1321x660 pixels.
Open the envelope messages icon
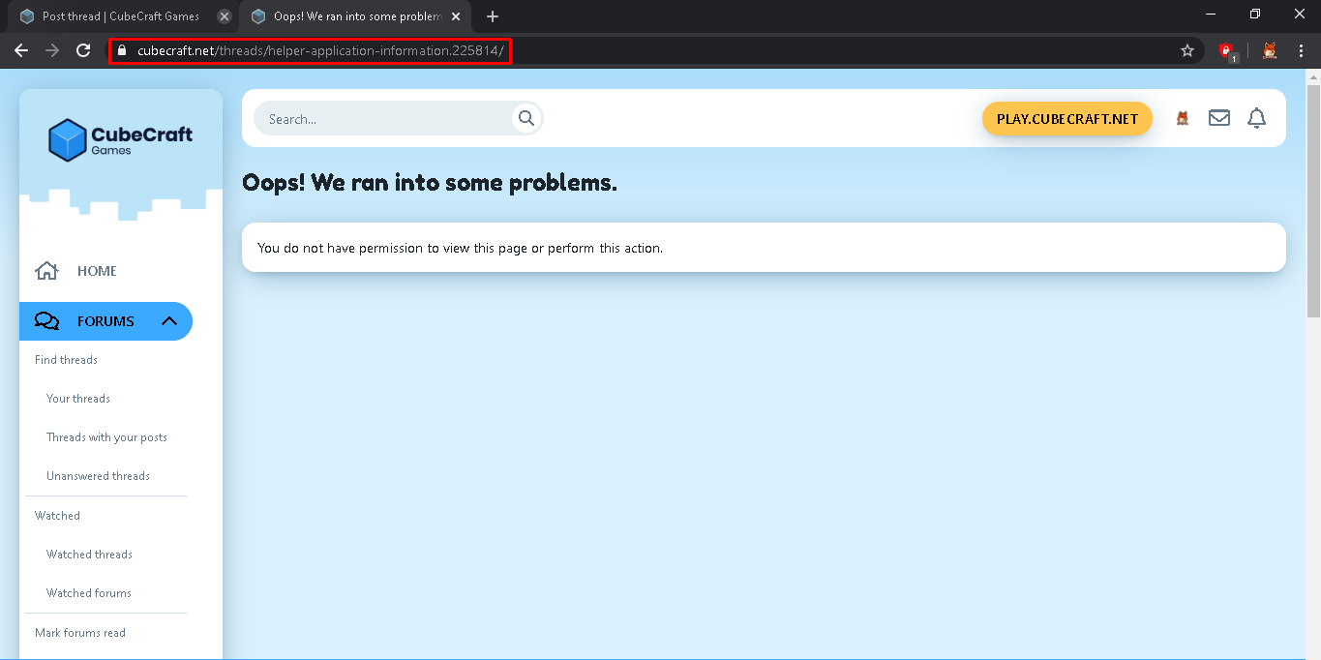point(1219,118)
